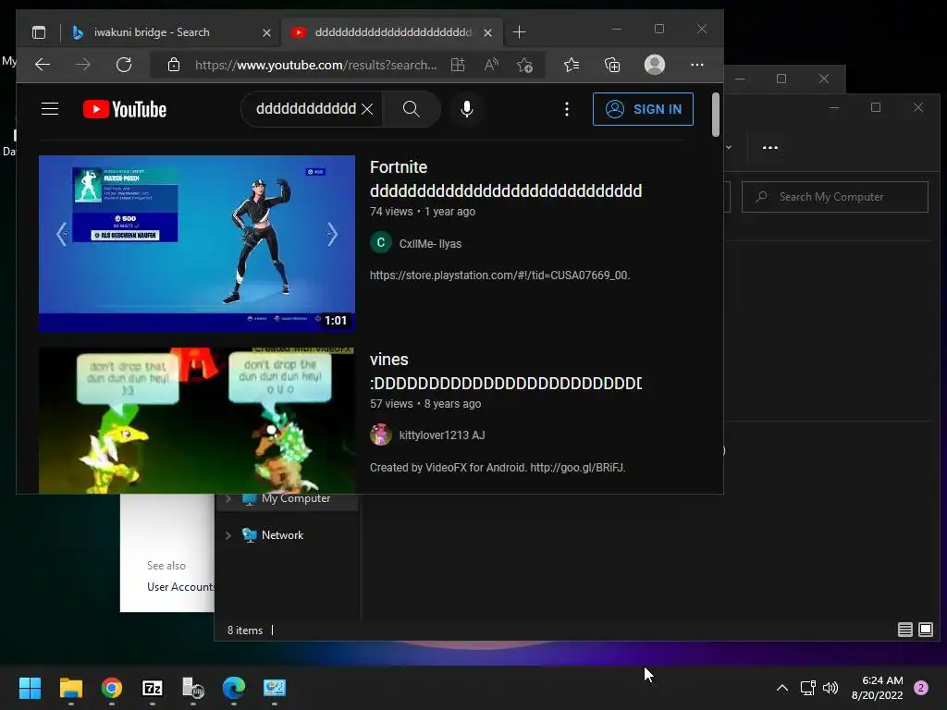The width and height of the screenshot is (947, 710).
Task: Open the volume speaker tray icon
Action: tap(831, 688)
